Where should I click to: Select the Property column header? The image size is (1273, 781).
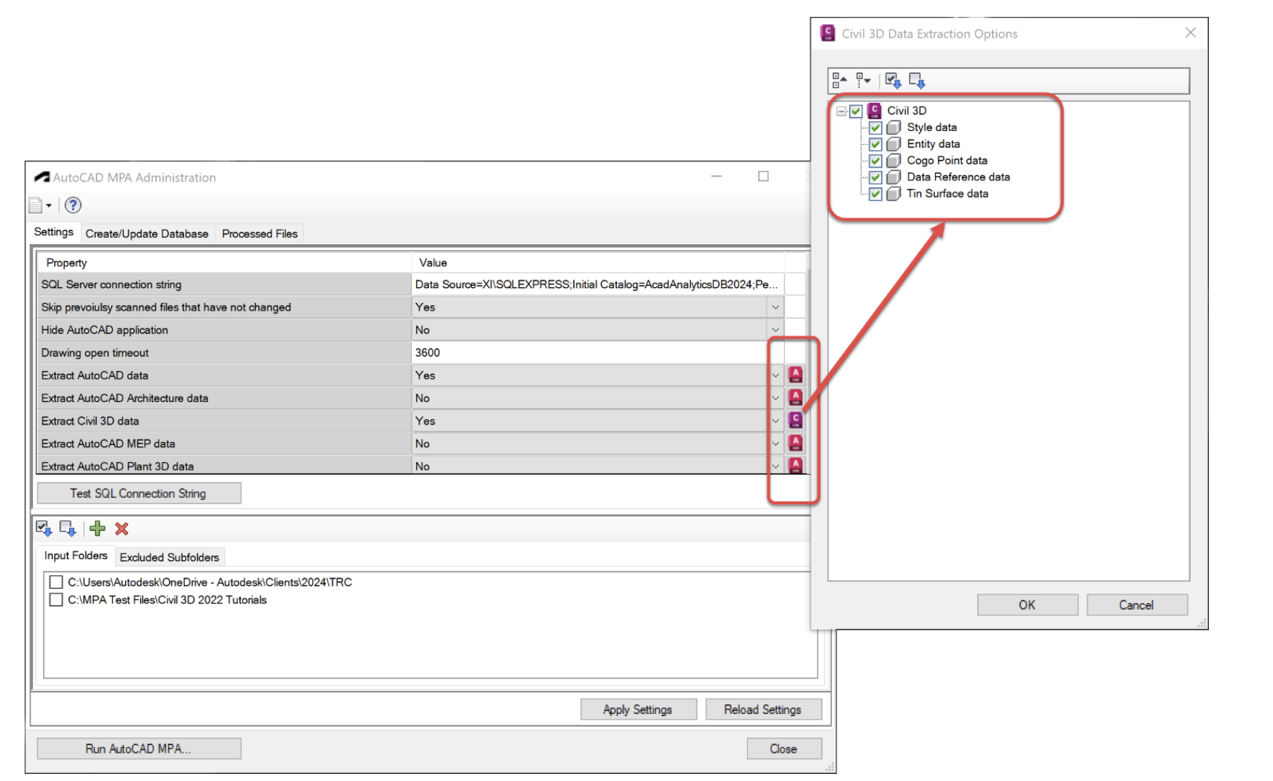tap(224, 263)
